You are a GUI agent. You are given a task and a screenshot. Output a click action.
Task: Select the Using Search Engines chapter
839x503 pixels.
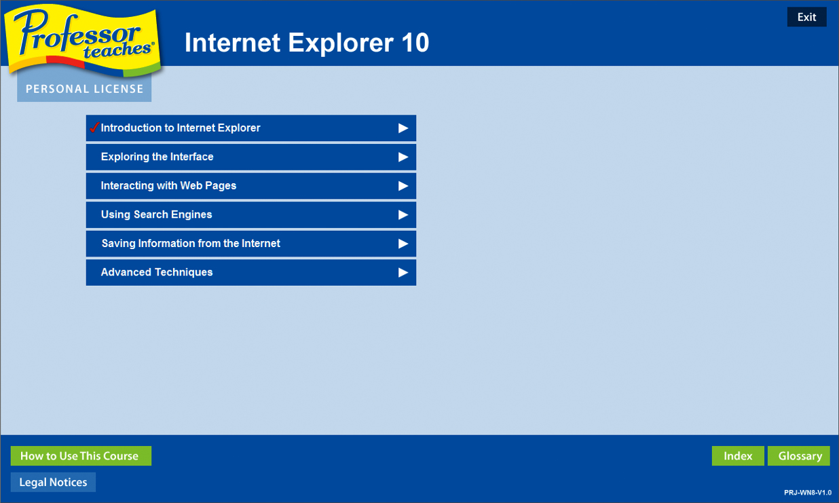pos(250,215)
